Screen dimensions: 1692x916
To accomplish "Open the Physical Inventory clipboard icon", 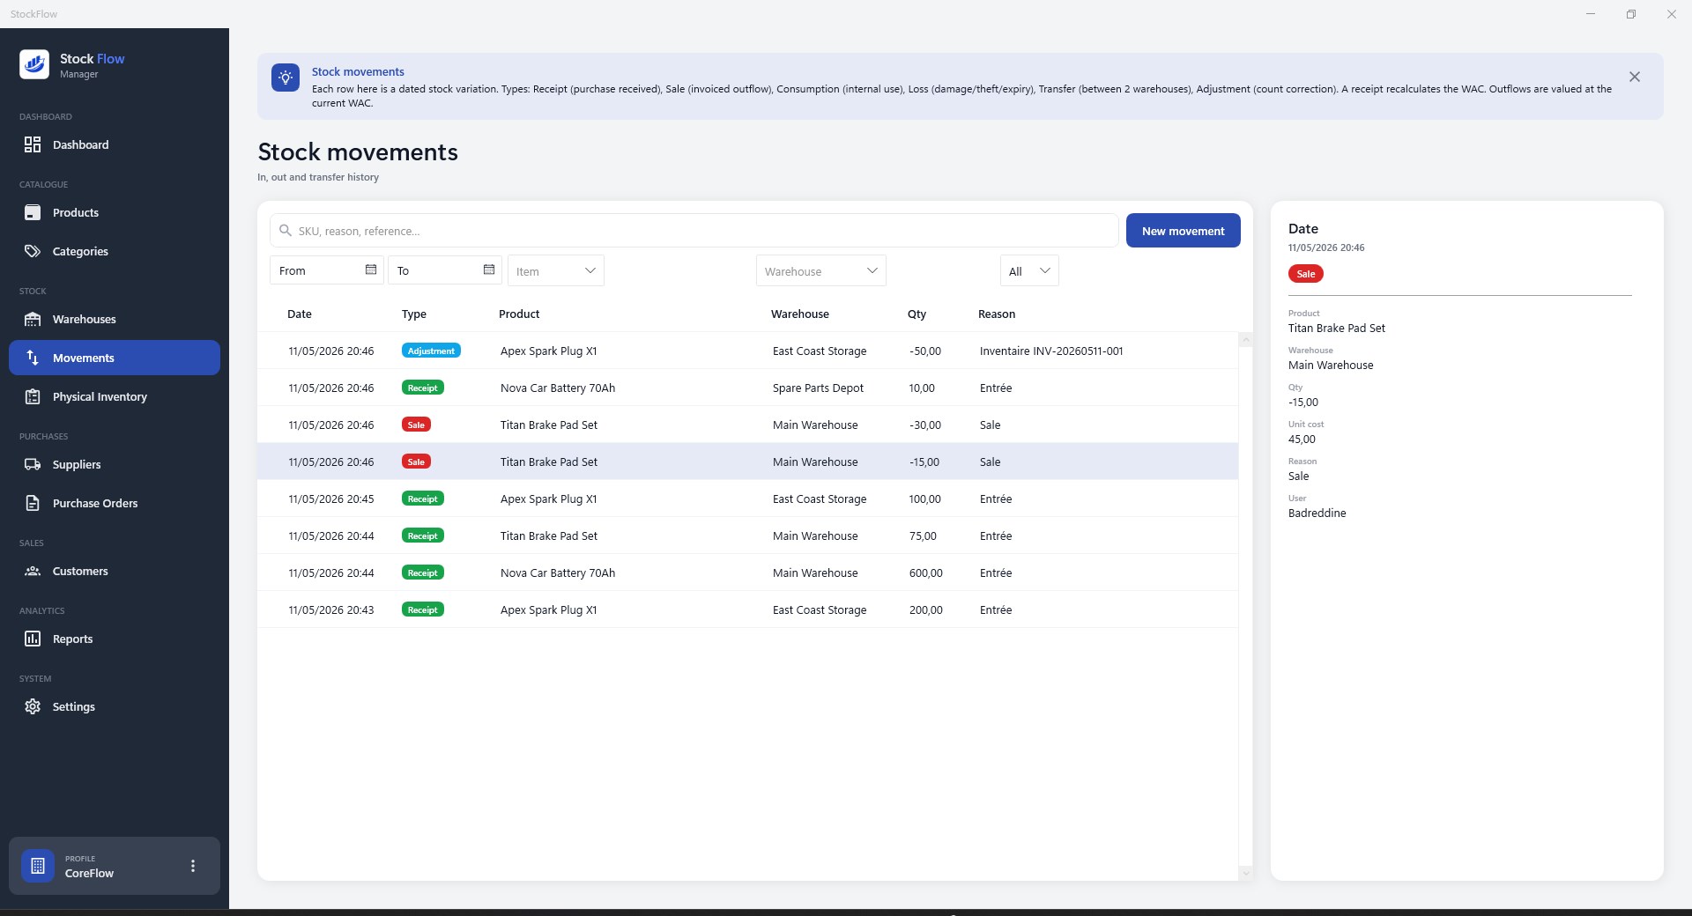I will pos(33,396).
